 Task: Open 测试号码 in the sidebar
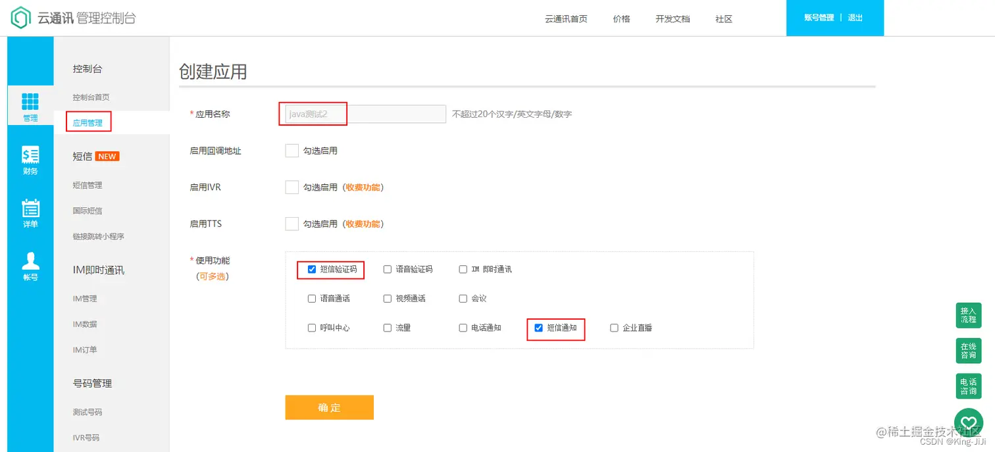[x=88, y=413]
